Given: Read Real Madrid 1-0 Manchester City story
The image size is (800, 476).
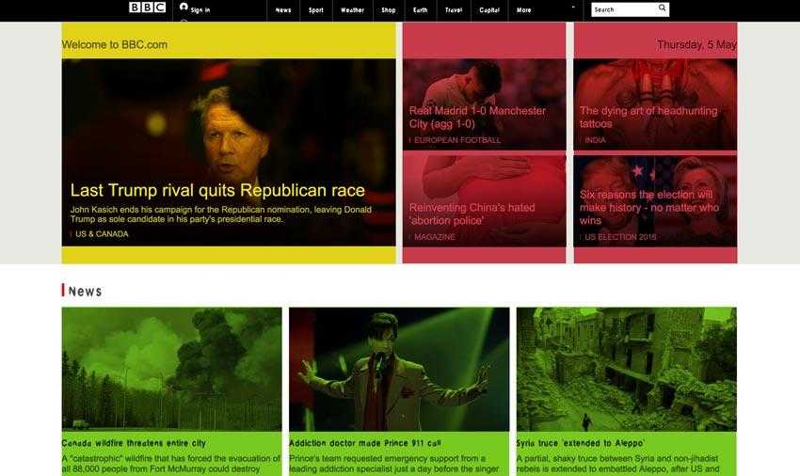Looking at the screenshot, I should [x=477, y=117].
